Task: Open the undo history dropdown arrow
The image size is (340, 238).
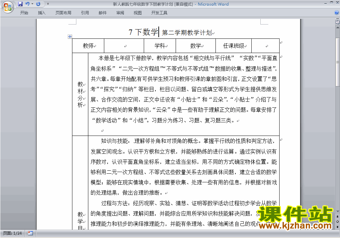Action: coord(32,4)
